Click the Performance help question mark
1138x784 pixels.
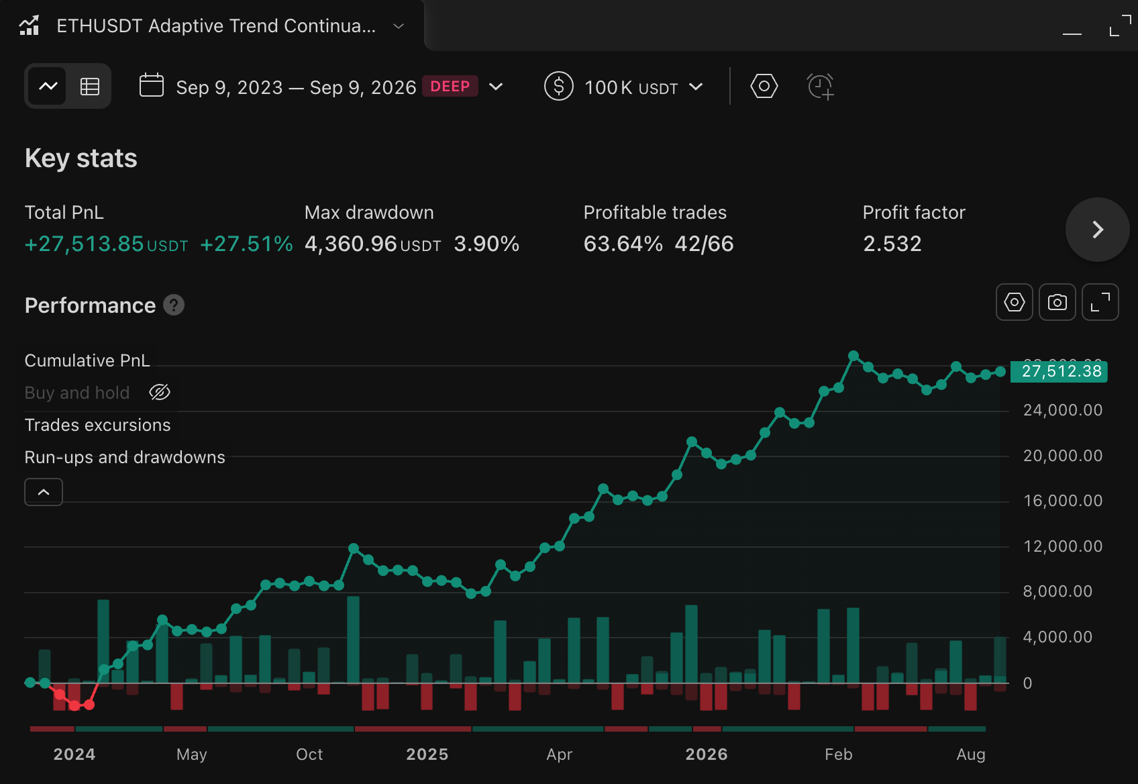click(174, 305)
